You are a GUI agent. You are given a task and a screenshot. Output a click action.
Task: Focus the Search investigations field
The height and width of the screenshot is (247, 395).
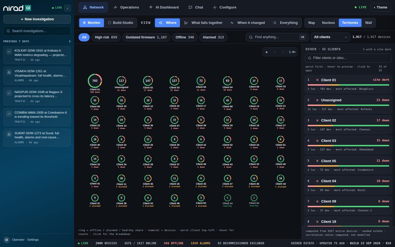point(37,31)
